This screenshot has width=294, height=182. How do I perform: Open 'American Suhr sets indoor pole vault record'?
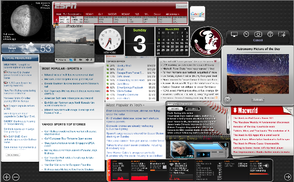tap(69, 98)
